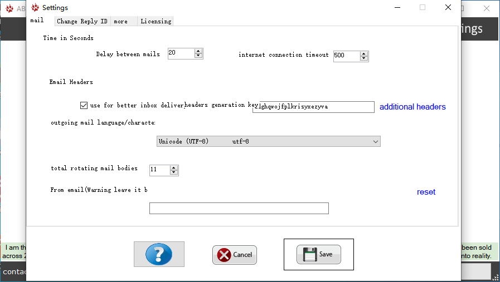Increase the delay between mails value

pos(198,51)
